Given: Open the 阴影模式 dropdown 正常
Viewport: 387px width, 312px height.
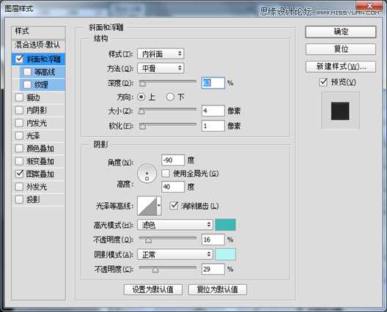Looking at the screenshot, I should tap(175, 254).
